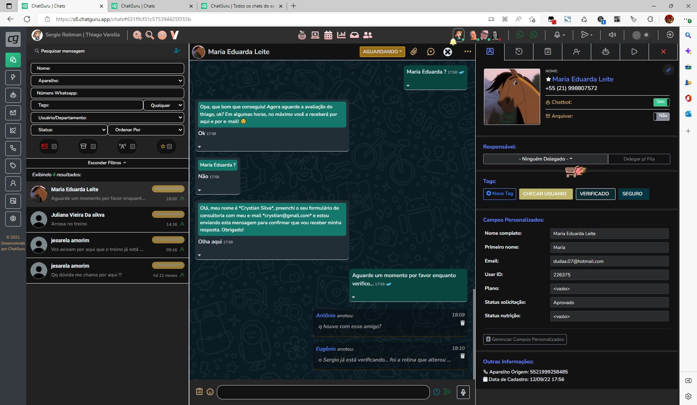This screenshot has width=697, height=405.
Task: Open the bar chart reports icon in top toolbar
Action: point(341,35)
